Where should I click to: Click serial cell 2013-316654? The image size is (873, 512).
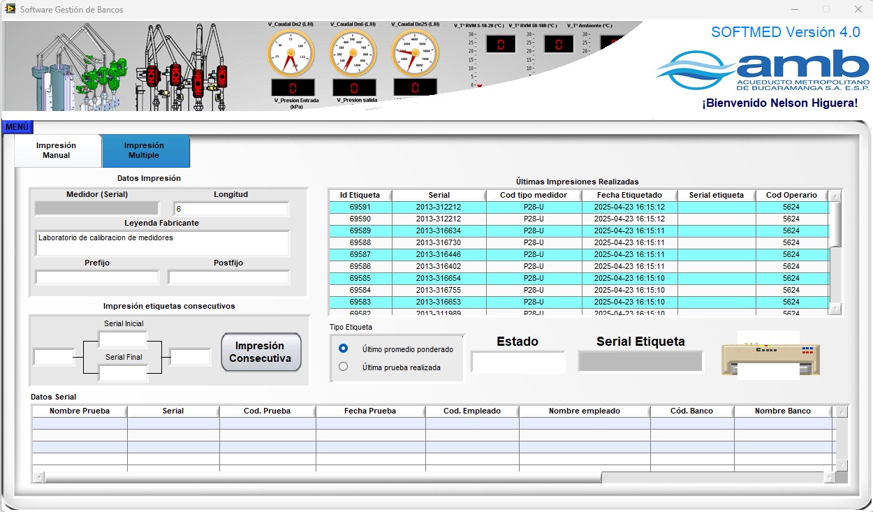[x=439, y=278]
